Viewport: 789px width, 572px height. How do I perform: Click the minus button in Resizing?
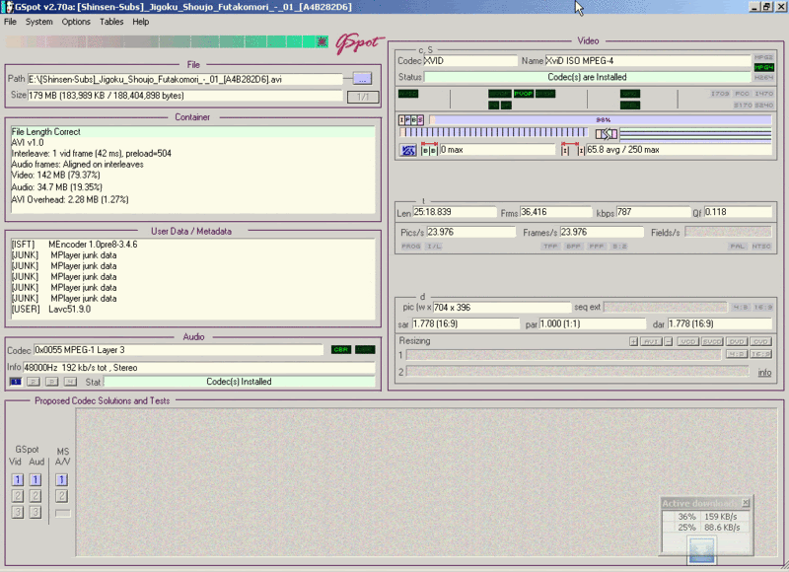669,341
